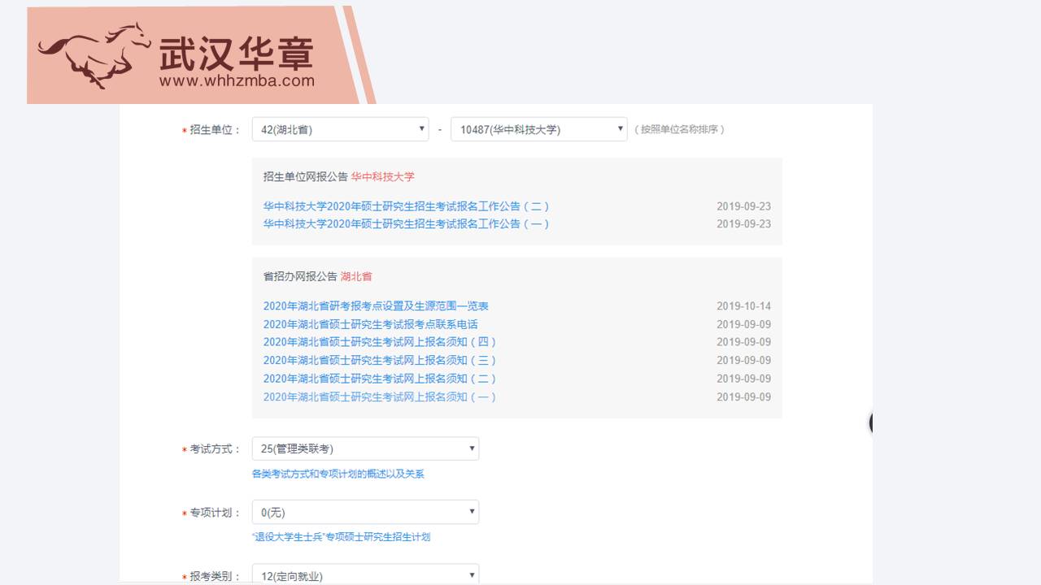Click red 华中科技大学 heading text
1041x585 pixels.
click(382, 176)
